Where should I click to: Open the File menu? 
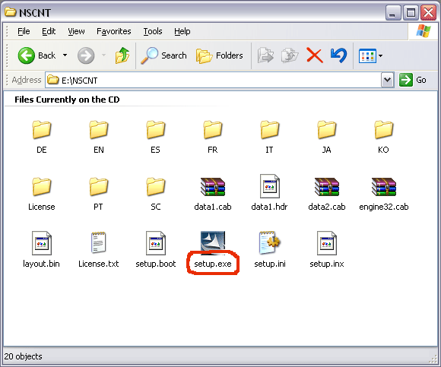coord(24,31)
